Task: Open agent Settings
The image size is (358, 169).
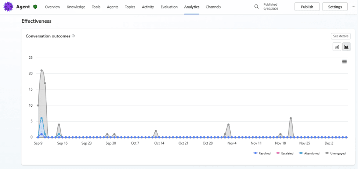Action: click(335, 7)
